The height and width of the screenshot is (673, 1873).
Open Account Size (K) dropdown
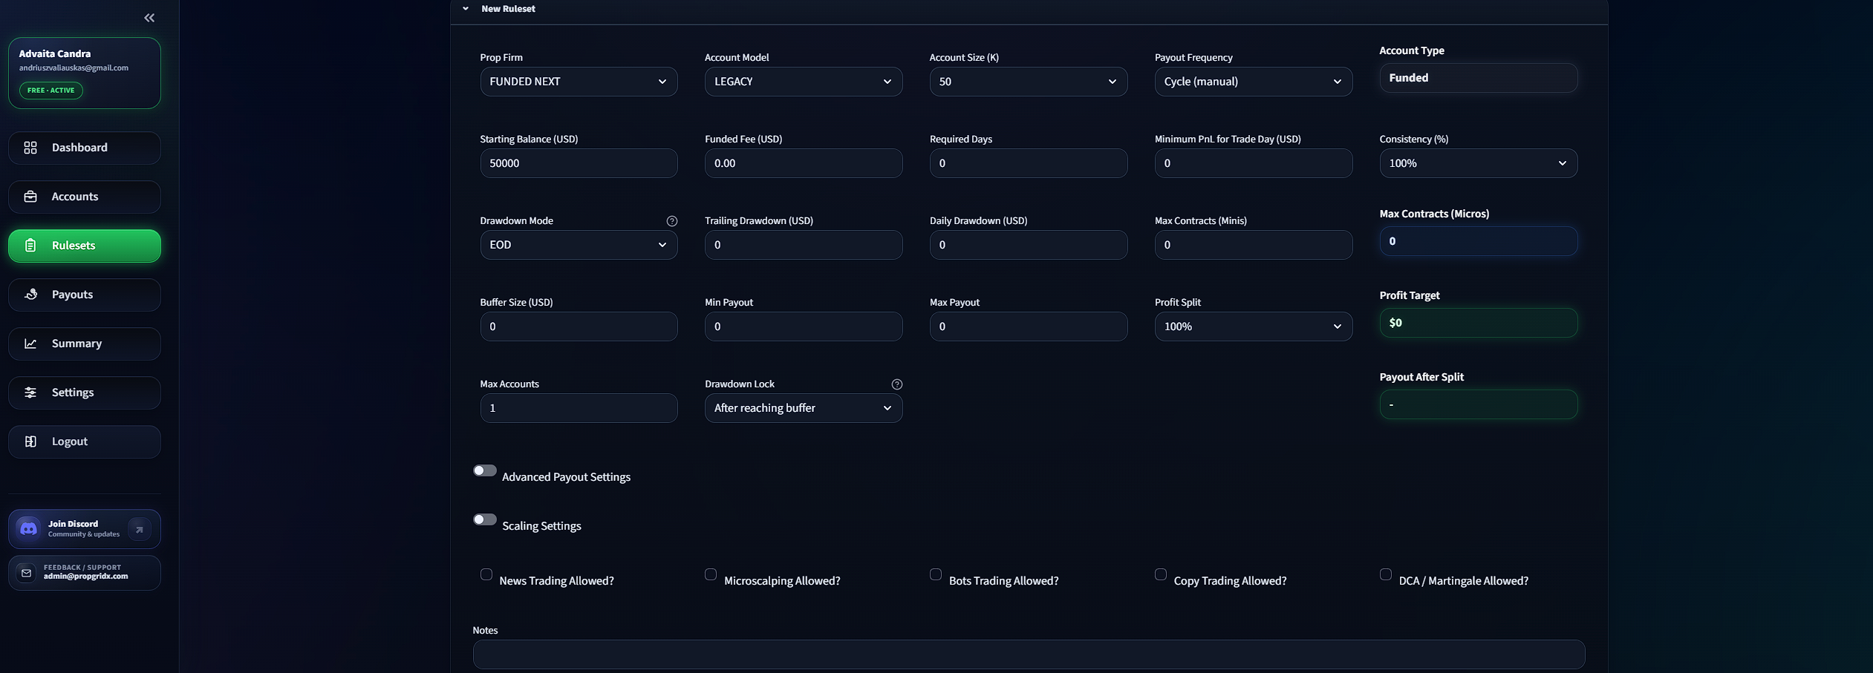point(1029,82)
